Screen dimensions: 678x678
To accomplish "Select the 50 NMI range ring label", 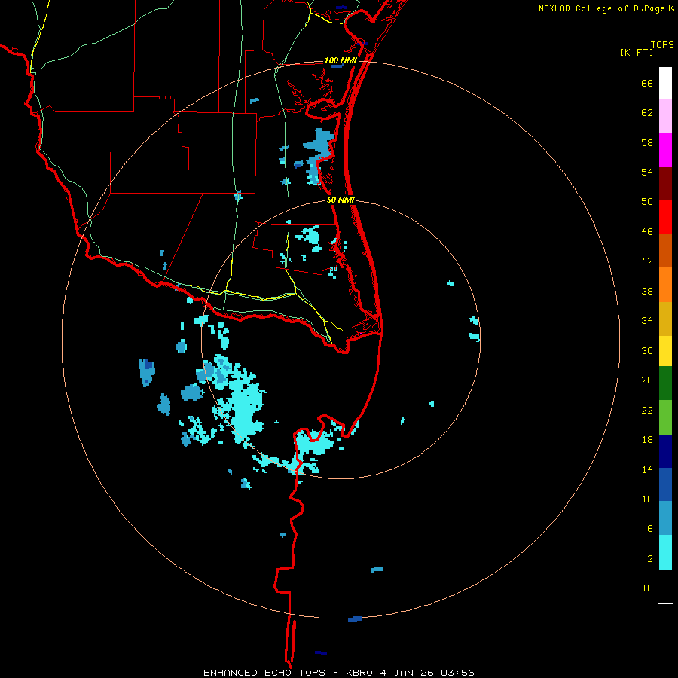I will pyautogui.click(x=341, y=200).
